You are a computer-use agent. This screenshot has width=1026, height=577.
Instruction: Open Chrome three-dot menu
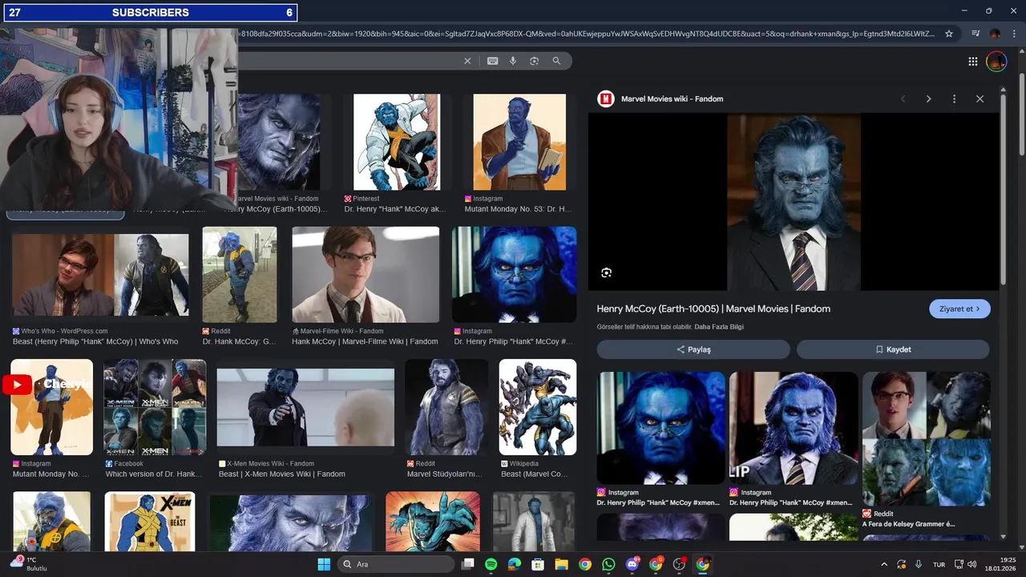(x=1013, y=34)
